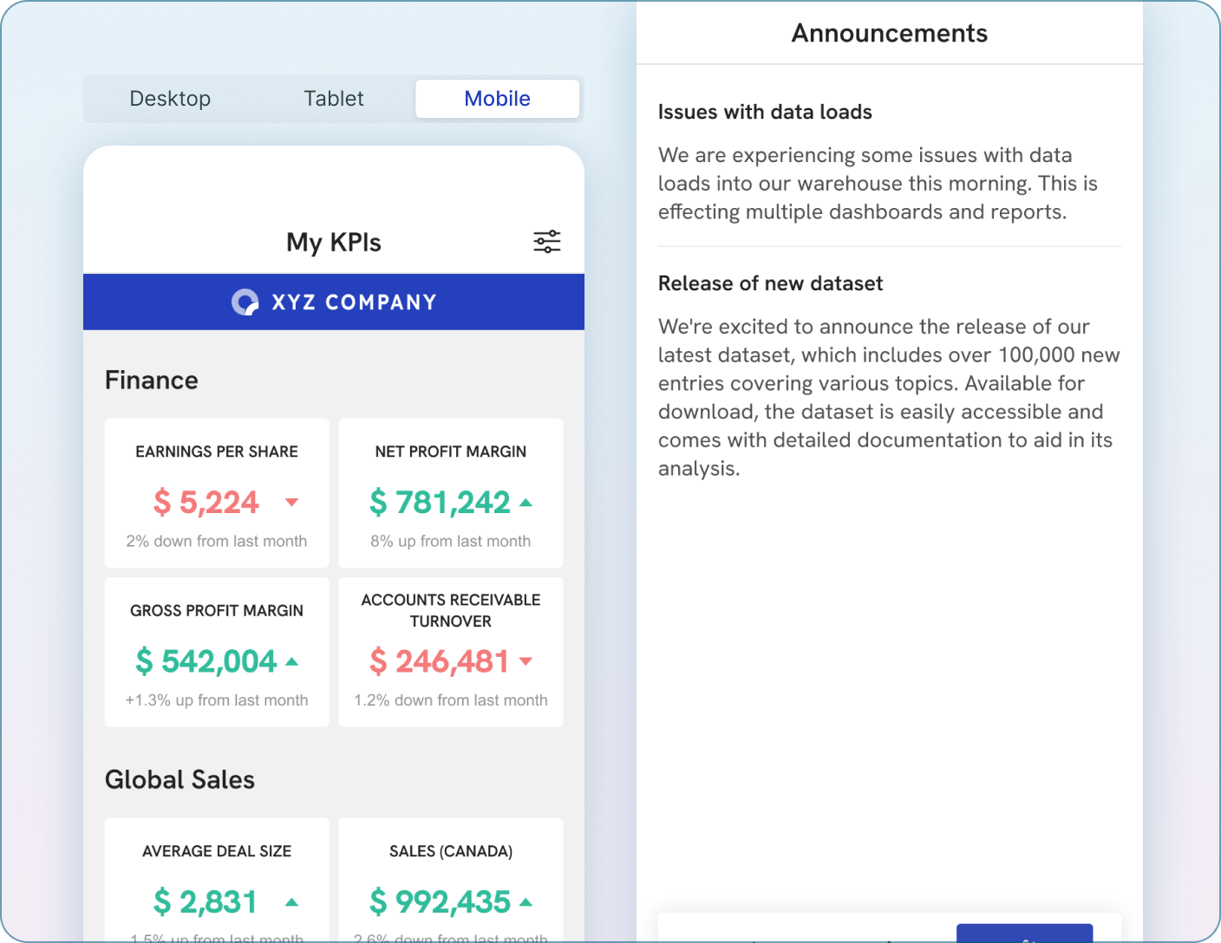
Task: Click the Announcements panel title
Action: (889, 32)
